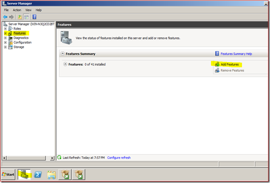Select the Features tree item
The image size is (270, 183).
[x=20, y=33]
